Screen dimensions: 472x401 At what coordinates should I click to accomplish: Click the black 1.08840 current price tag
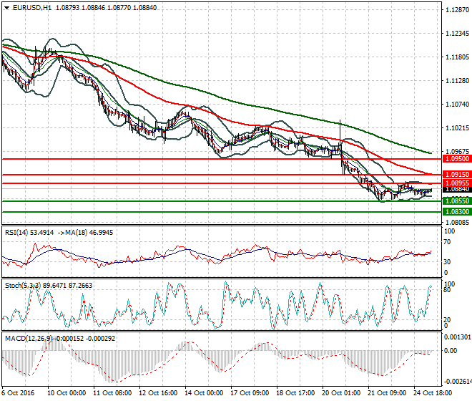tap(456, 190)
